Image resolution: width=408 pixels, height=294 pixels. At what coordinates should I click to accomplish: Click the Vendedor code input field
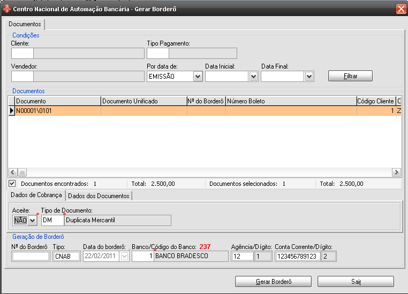(22, 77)
